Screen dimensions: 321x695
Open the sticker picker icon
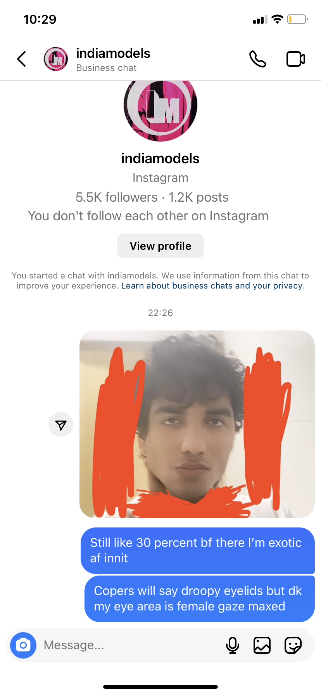coord(293,645)
